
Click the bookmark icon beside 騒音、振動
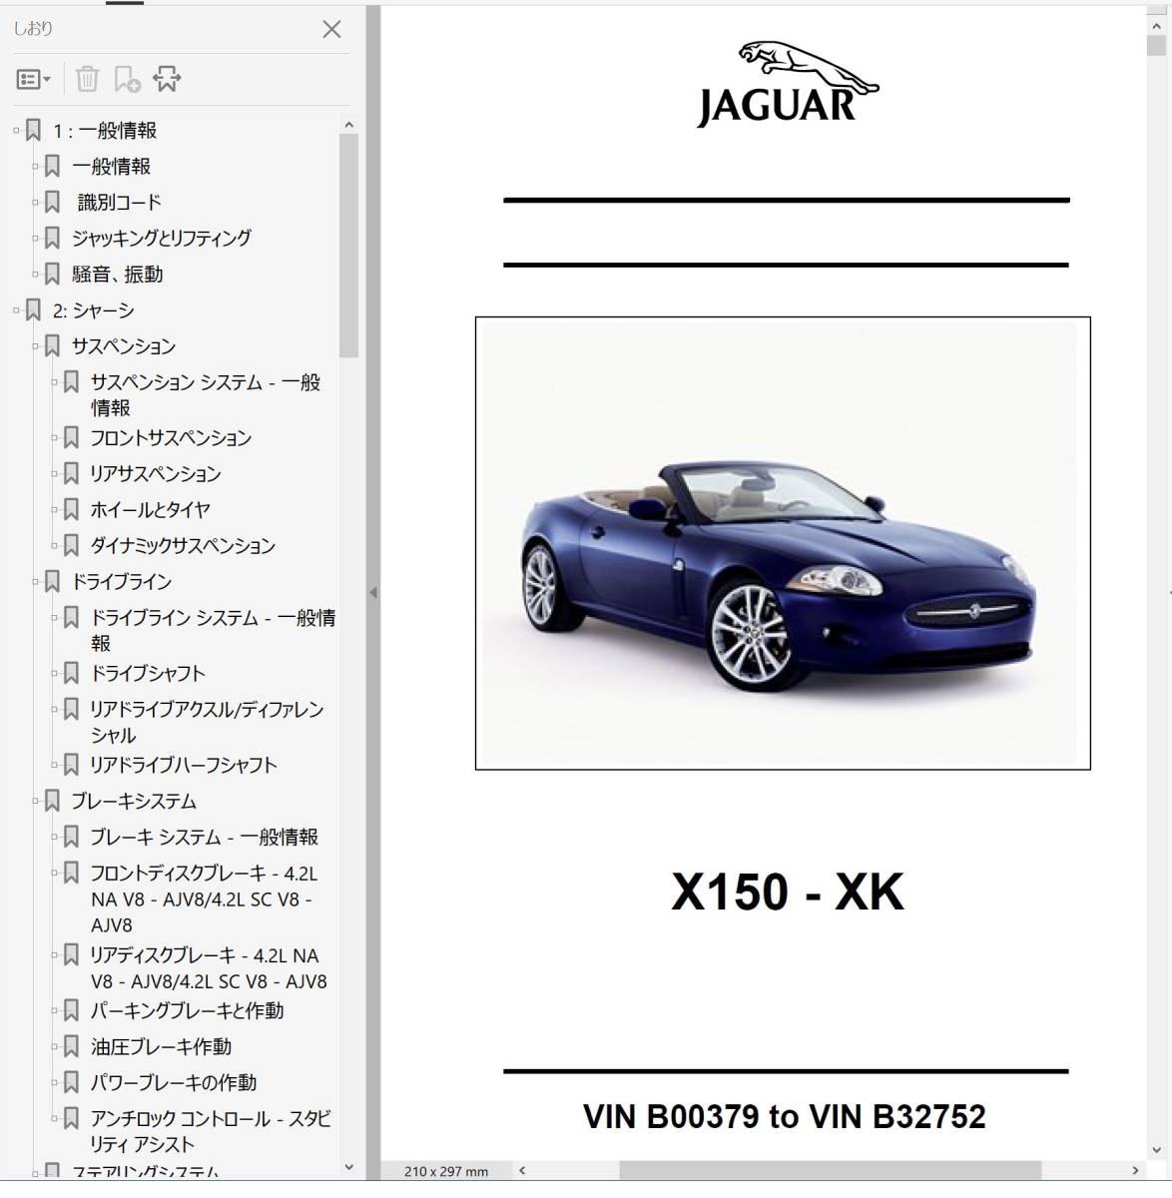click(x=52, y=275)
